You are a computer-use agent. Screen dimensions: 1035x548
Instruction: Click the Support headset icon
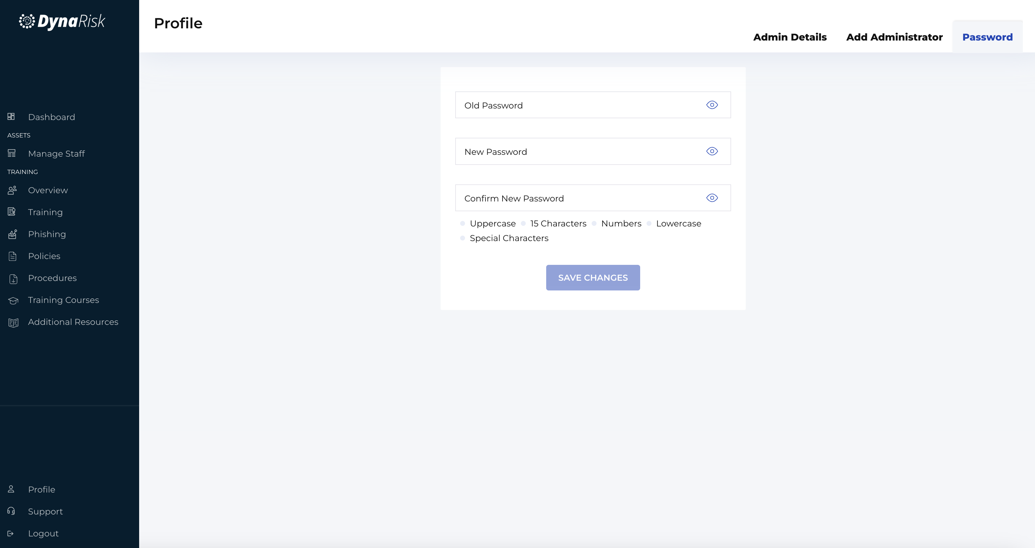click(11, 511)
